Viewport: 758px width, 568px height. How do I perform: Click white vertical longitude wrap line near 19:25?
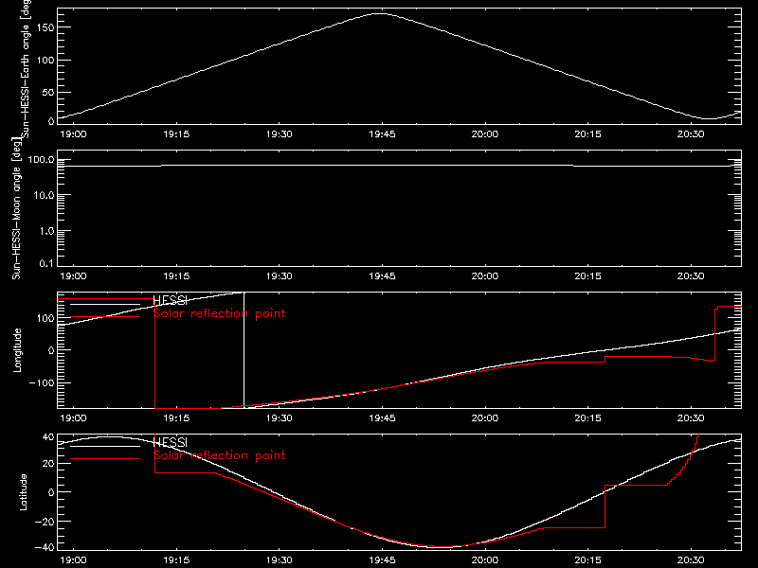click(x=244, y=350)
